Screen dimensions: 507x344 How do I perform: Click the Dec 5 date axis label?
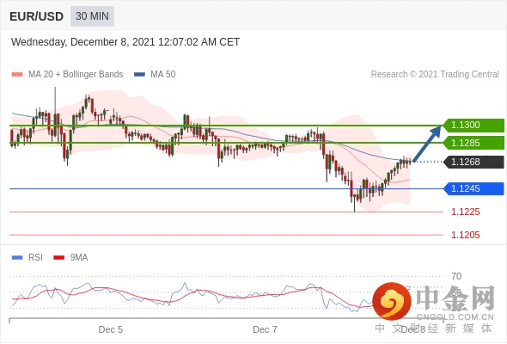[111, 329]
